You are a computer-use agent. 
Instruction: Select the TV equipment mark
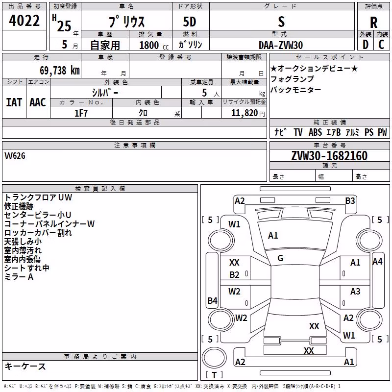tap(298, 132)
